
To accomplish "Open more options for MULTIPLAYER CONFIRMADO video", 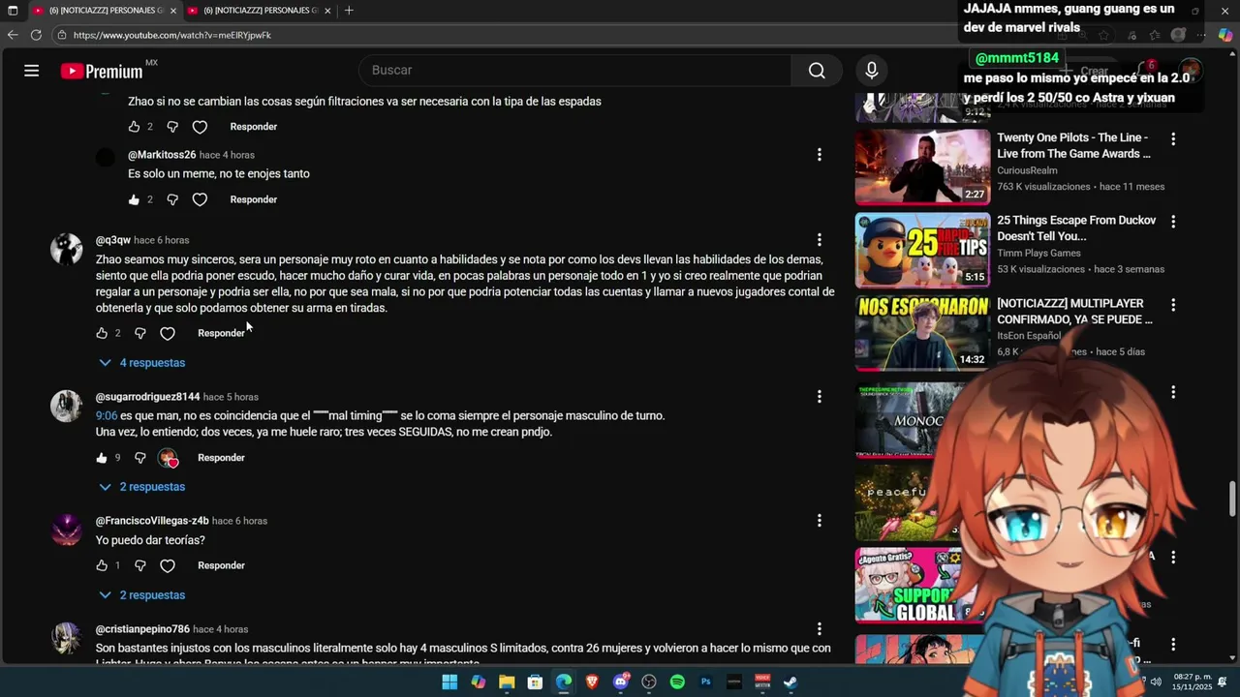I will (1173, 305).
